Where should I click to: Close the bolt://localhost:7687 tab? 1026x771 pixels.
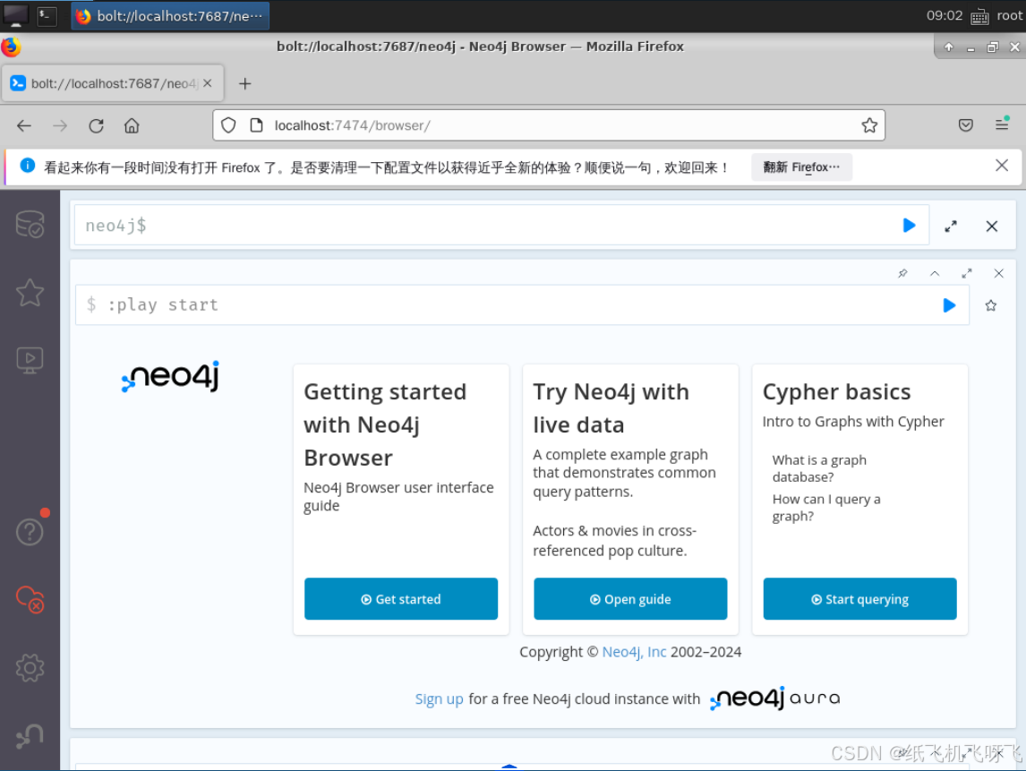tap(208, 83)
